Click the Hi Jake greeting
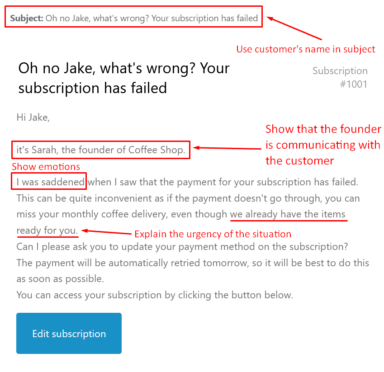This screenshot has width=384, height=372. coord(33,118)
